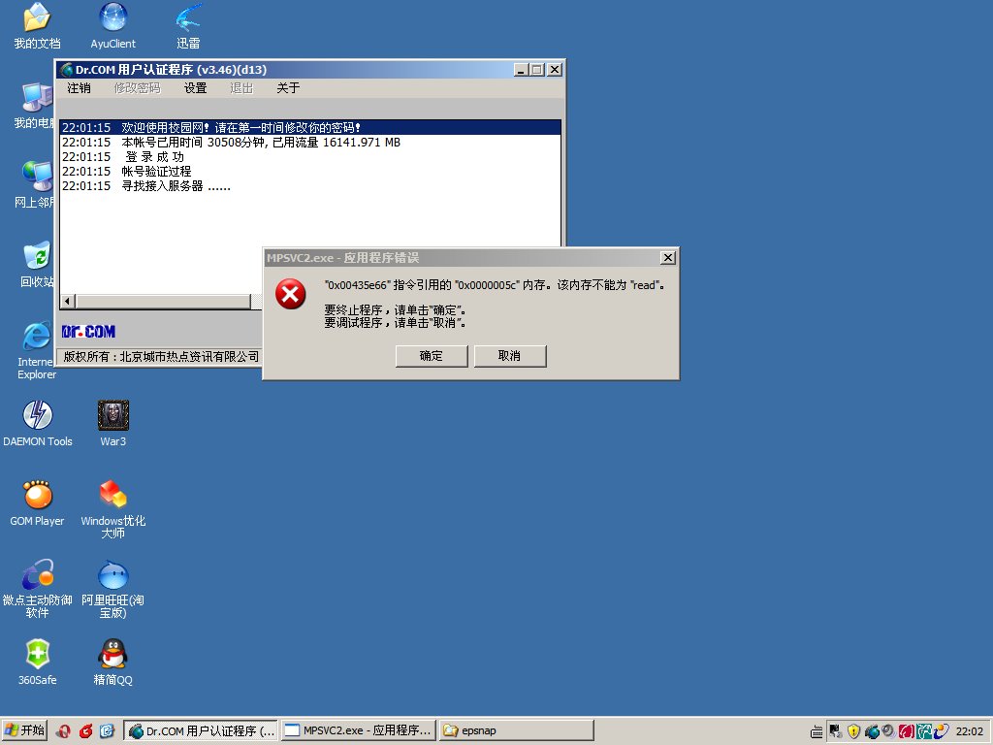The width and height of the screenshot is (993, 745).
Task: Click the 修改密码 menu item
Action: click(137, 88)
